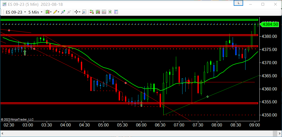The height and width of the screenshot is (137, 282).
Task: Click the 4355.00 price axis label
Action: (x=269, y=102)
